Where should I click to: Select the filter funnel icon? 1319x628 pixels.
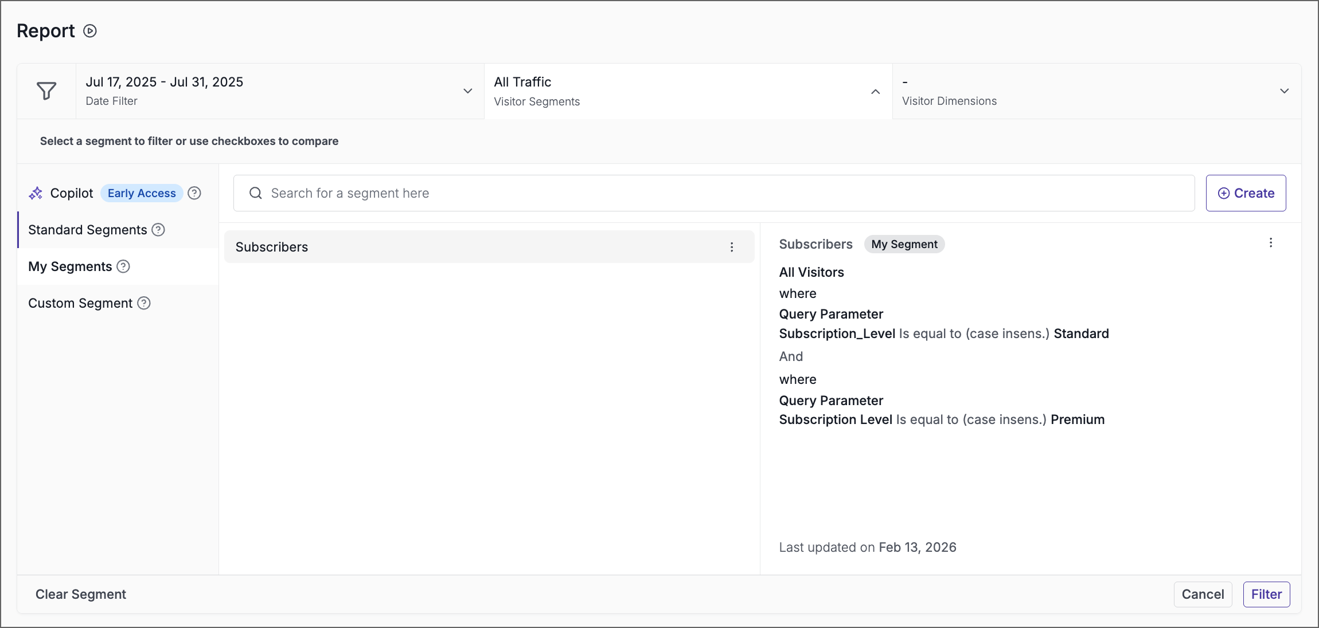click(46, 91)
